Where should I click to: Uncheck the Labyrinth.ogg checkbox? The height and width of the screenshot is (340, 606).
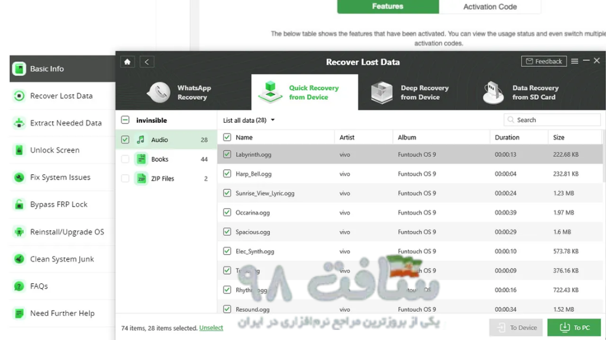[x=227, y=154]
